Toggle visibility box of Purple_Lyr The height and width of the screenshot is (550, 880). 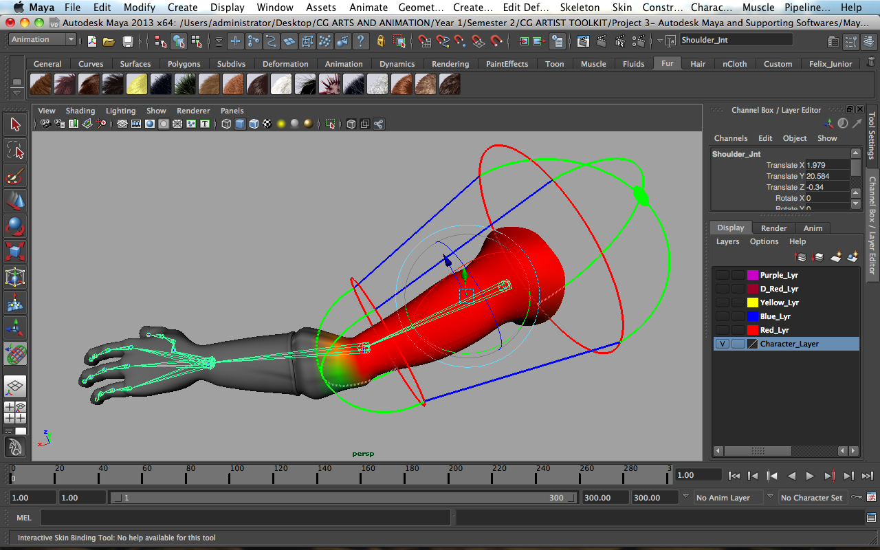722,275
